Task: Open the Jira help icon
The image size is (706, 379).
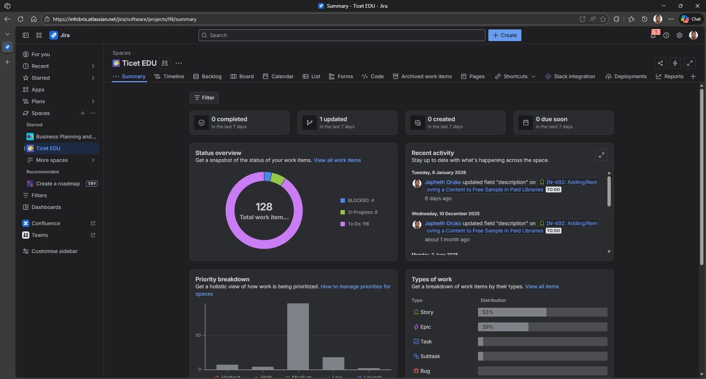Action: pyautogui.click(x=666, y=35)
